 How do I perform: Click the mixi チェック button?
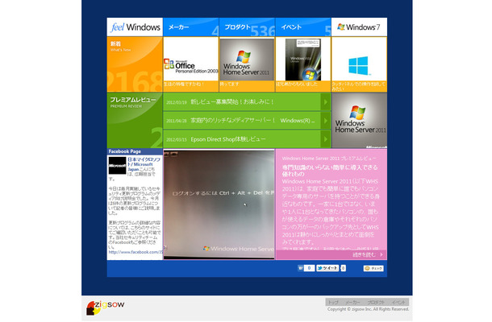pyautogui.click(x=373, y=268)
